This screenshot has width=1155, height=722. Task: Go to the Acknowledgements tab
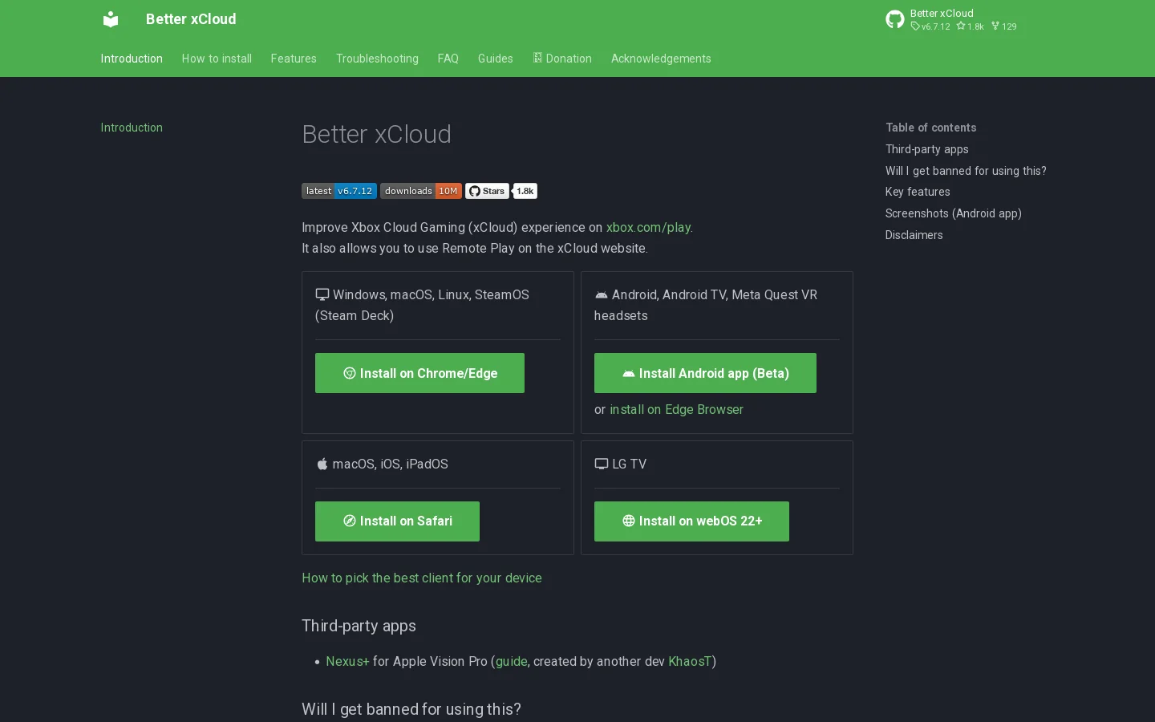[661, 59]
